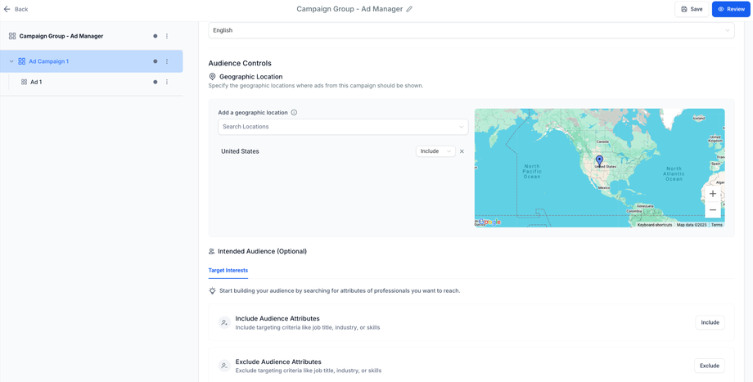Zoom in on the map

[713, 194]
